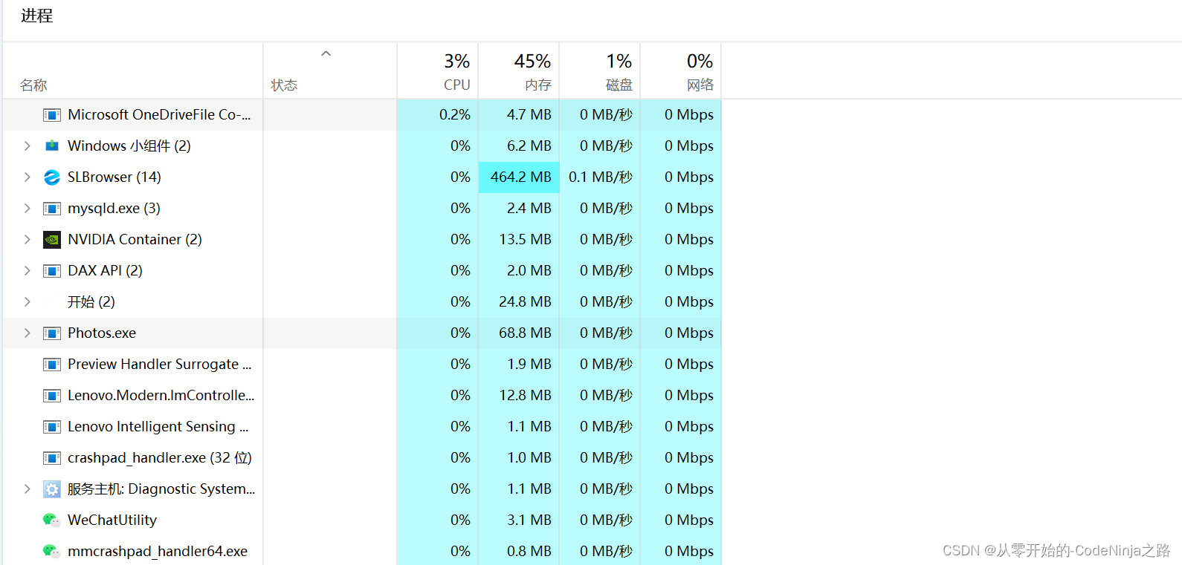Click the 6.2 MB memory value

[x=529, y=146]
